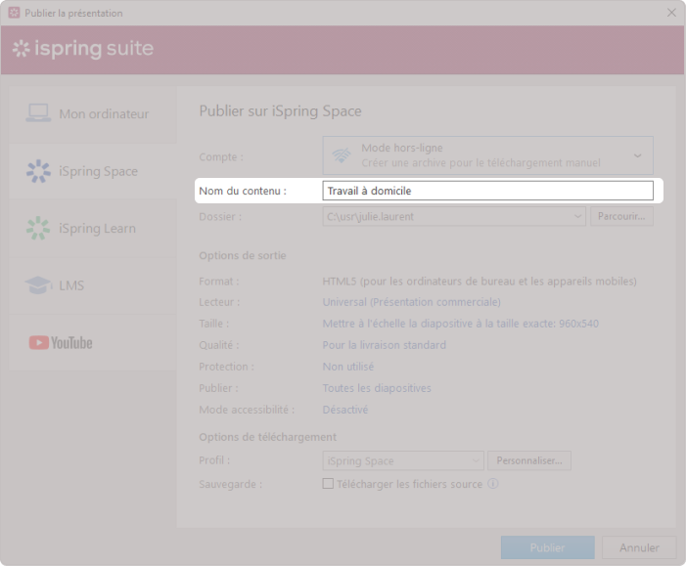Viewport: 686px width, 566px height.
Task: Switch to the iSpring Learn tab label
Action: 97,229
